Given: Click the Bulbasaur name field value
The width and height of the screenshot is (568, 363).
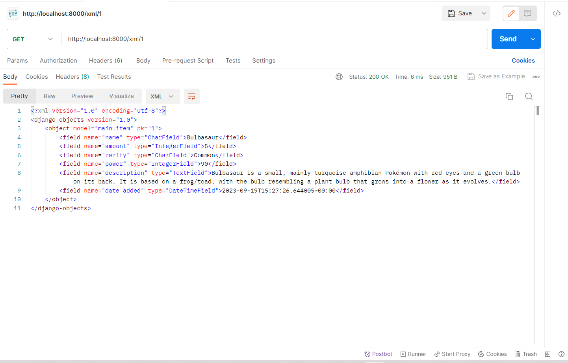Looking at the screenshot, I should (202, 137).
